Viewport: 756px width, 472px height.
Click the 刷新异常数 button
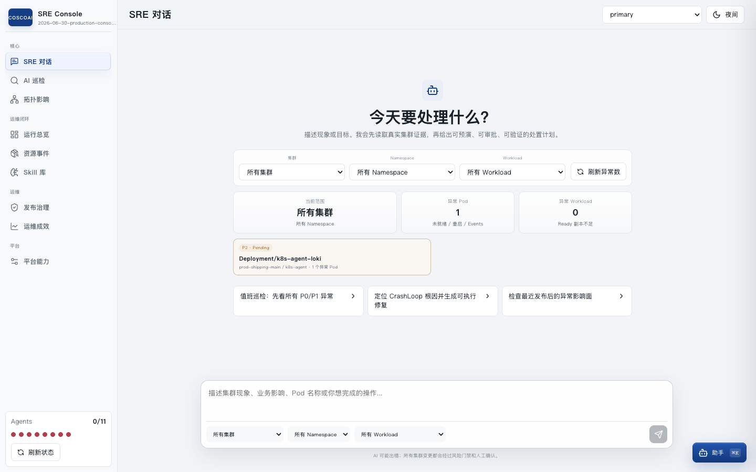tap(598, 171)
